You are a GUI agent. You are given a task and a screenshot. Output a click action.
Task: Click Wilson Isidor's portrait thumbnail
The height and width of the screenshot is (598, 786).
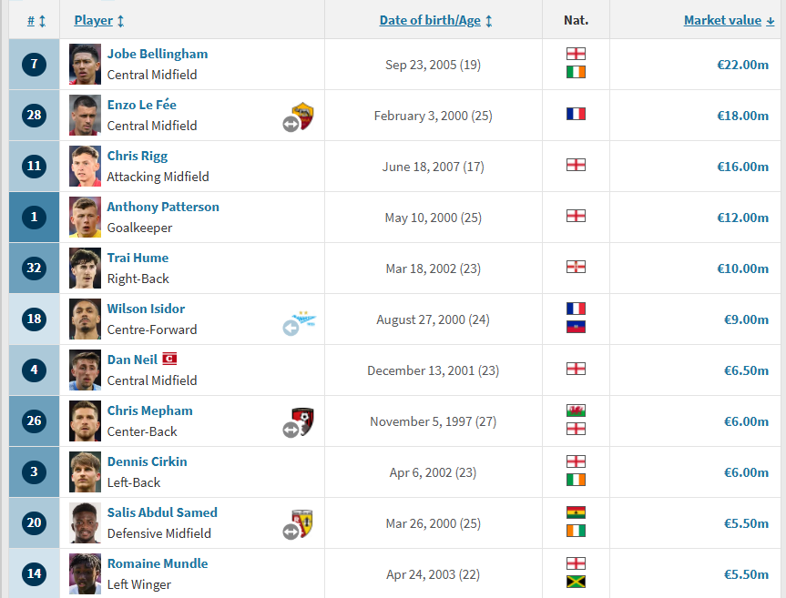coord(85,319)
